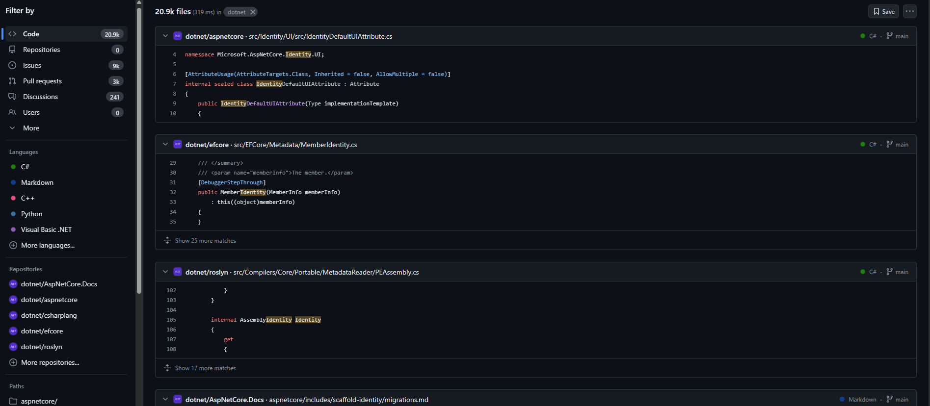Open IdentityDefaultUIAttribute.cs file path

point(320,36)
